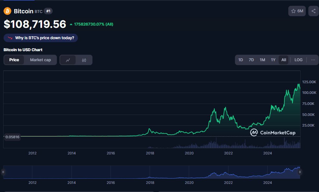Set chart range to 1M
This screenshot has width=319, height=192.
pyautogui.click(x=262, y=60)
